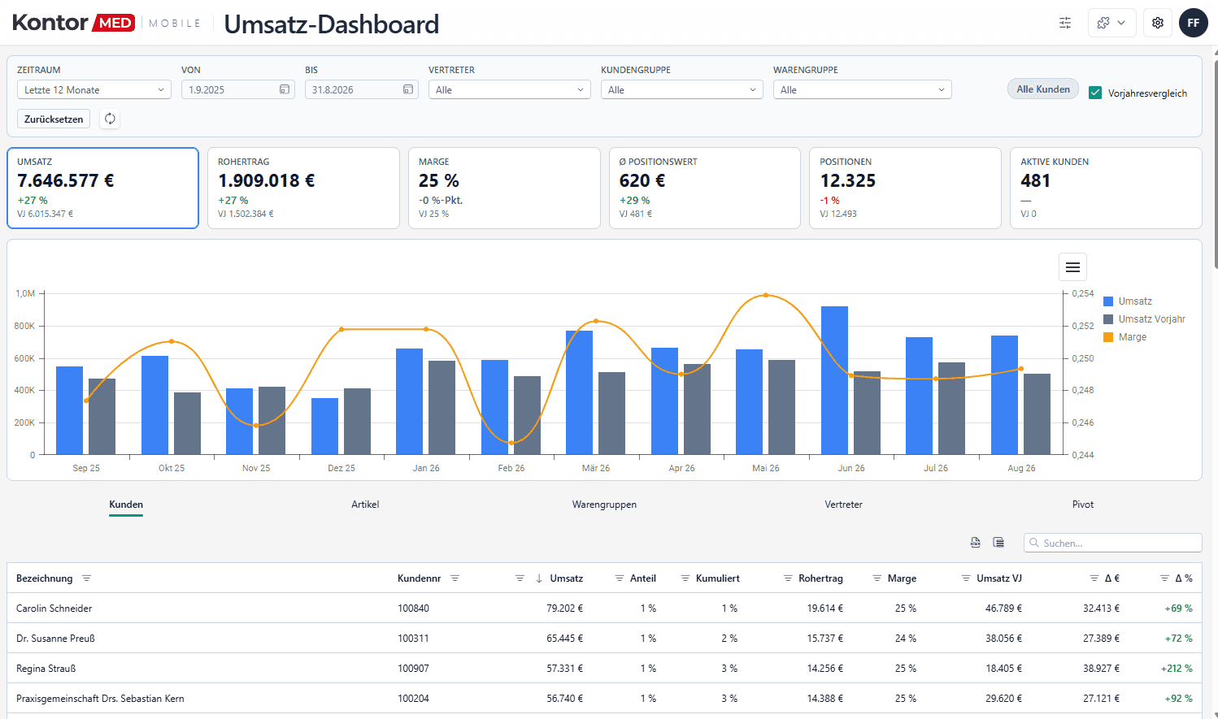This screenshot has height=719, width=1218.
Task: Click the Rohertrag column header
Action: tap(820, 578)
